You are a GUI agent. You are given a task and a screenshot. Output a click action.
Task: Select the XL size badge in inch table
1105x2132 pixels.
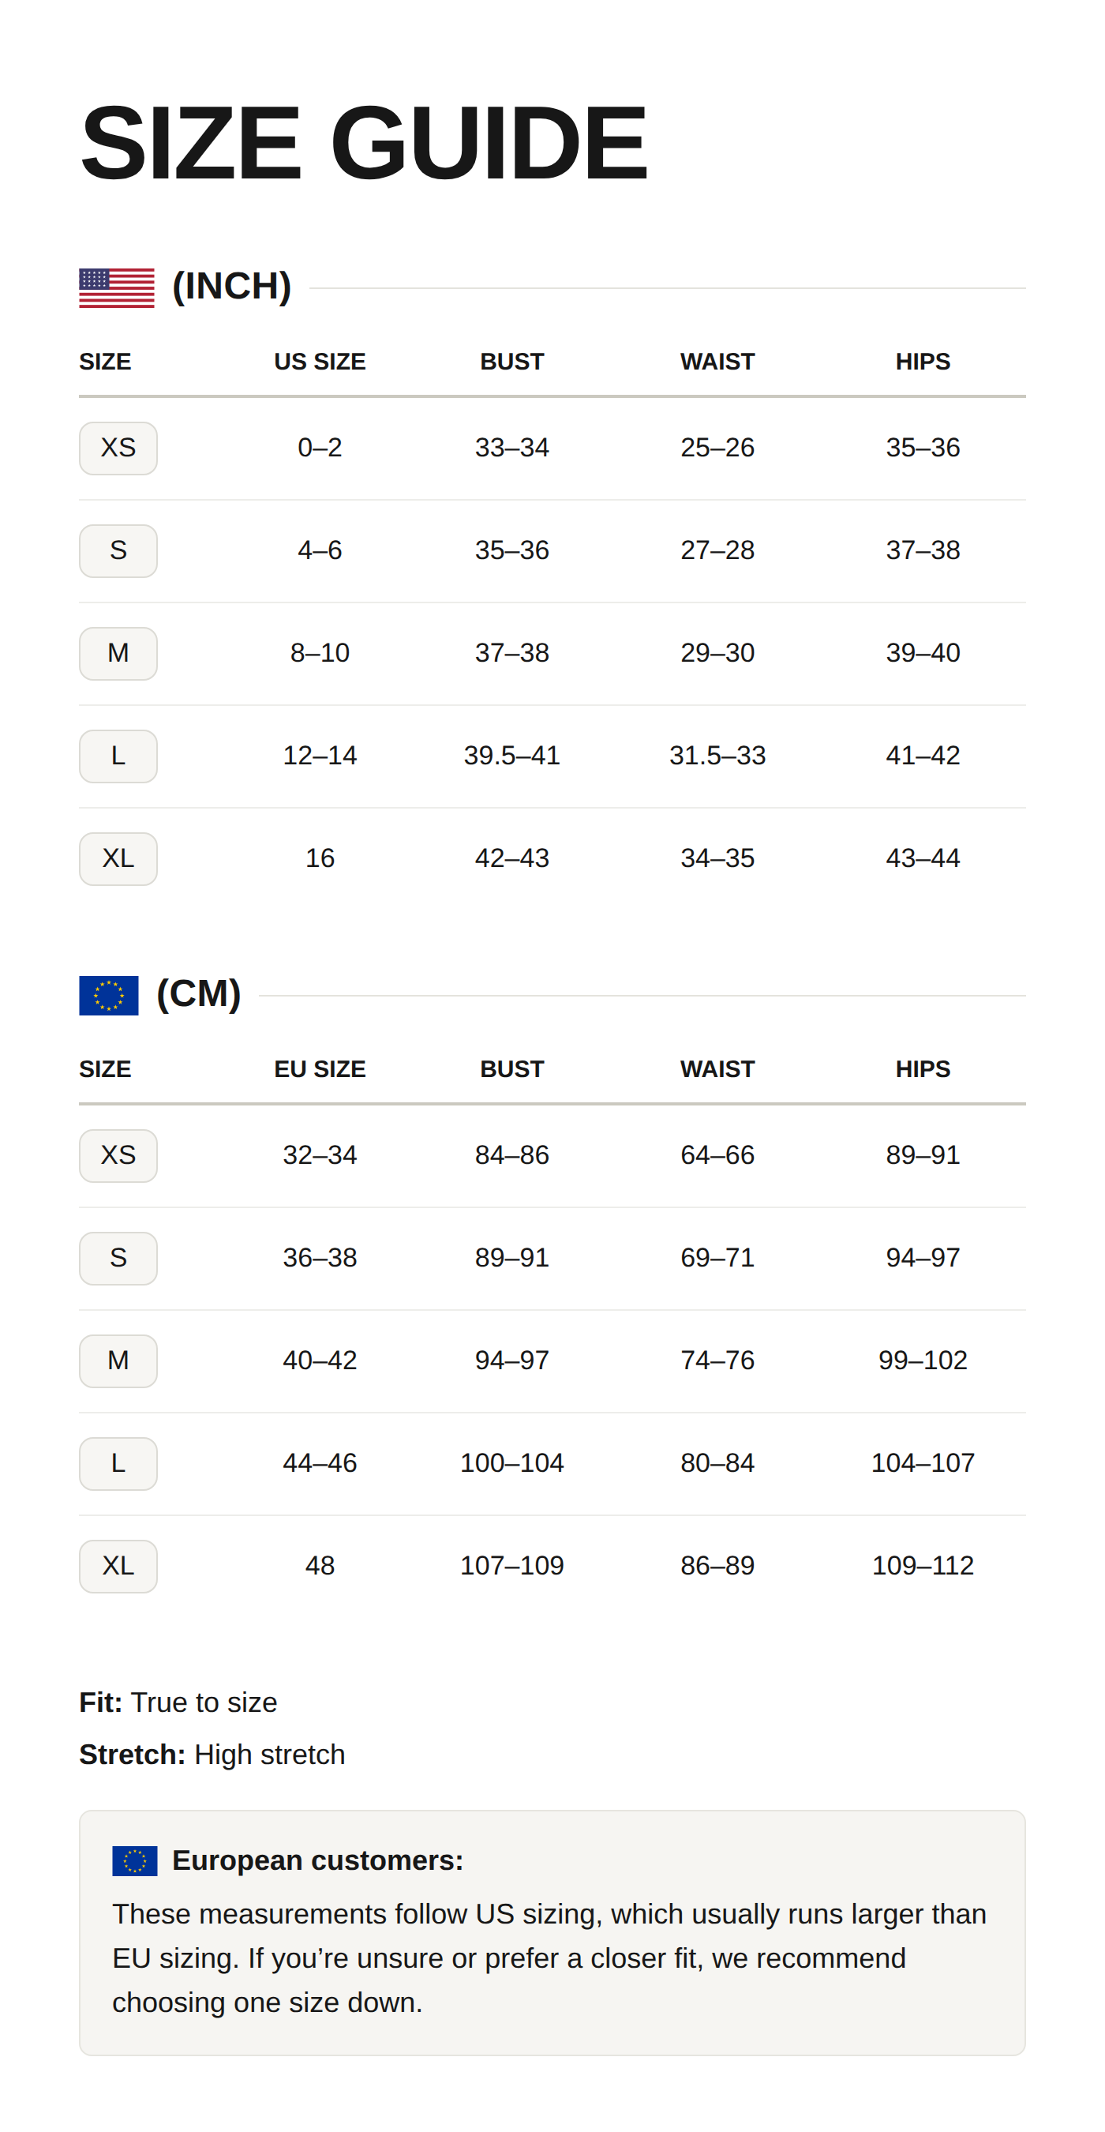pyautogui.click(x=118, y=859)
